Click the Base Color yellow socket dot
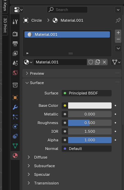The width and height of the screenshot is (124, 190). tap(65, 106)
